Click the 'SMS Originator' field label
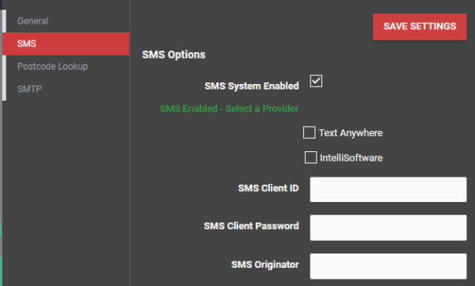The height and width of the screenshot is (286, 475). click(x=265, y=265)
